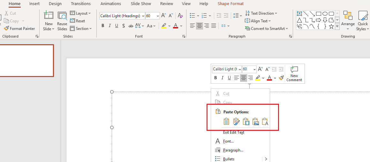Viewport: 370px width, 162px height.
Task: Open the Slide Show tab
Action: (x=141, y=4)
